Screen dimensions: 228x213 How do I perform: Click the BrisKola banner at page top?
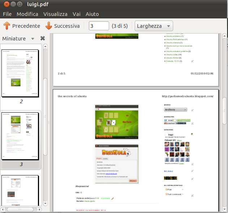tap(117, 36)
